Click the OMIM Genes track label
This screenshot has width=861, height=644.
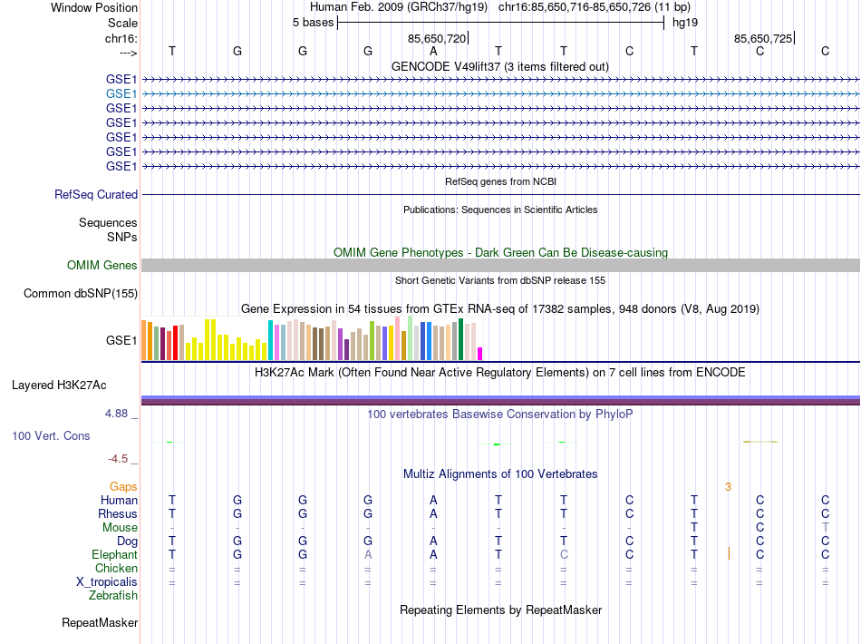coord(102,266)
